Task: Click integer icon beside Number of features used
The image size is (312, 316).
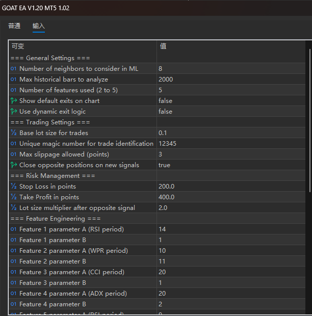Action: pyautogui.click(x=13, y=90)
